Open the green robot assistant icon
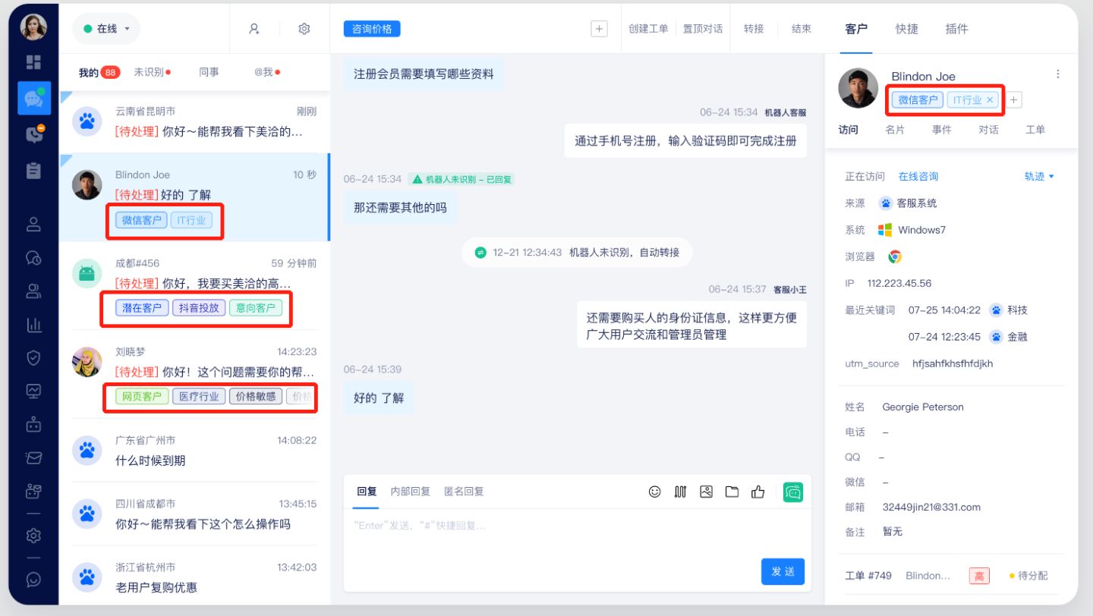The width and height of the screenshot is (1093, 616). [792, 492]
